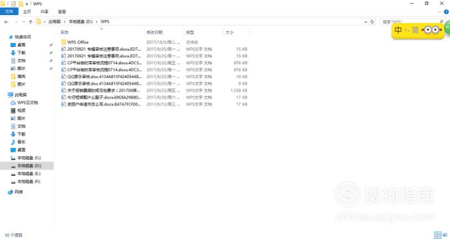Open the blue Help question-mark icon

446,12
